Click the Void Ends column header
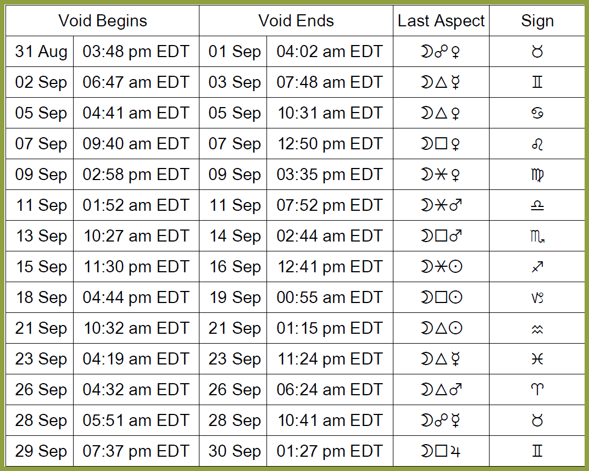This screenshot has width=589, height=471. click(296, 21)
